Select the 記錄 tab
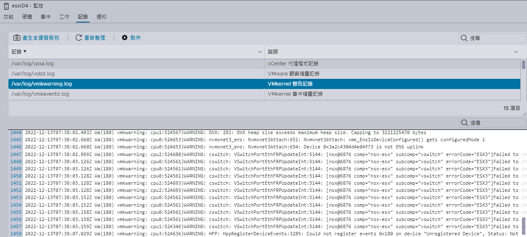The image size is (527, 237). [x=83, y=17]
